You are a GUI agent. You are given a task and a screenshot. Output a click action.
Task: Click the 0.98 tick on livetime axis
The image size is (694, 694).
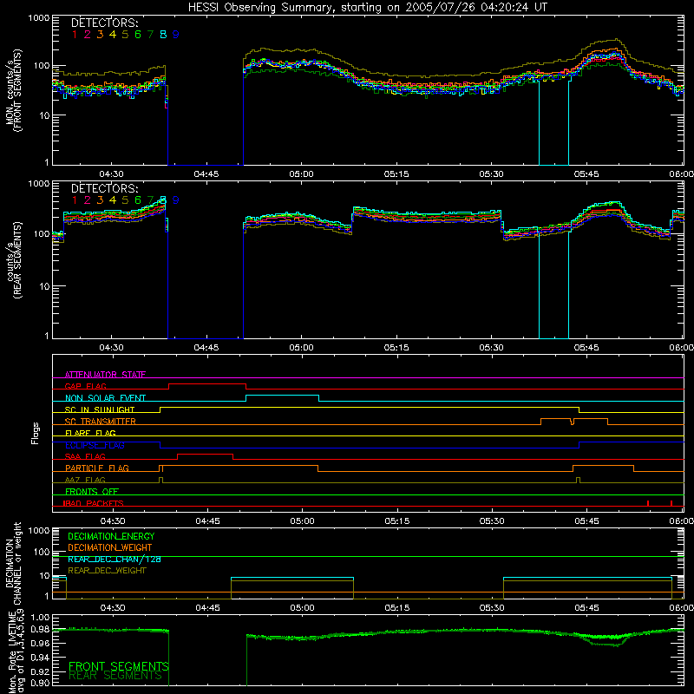coord(40,629)
